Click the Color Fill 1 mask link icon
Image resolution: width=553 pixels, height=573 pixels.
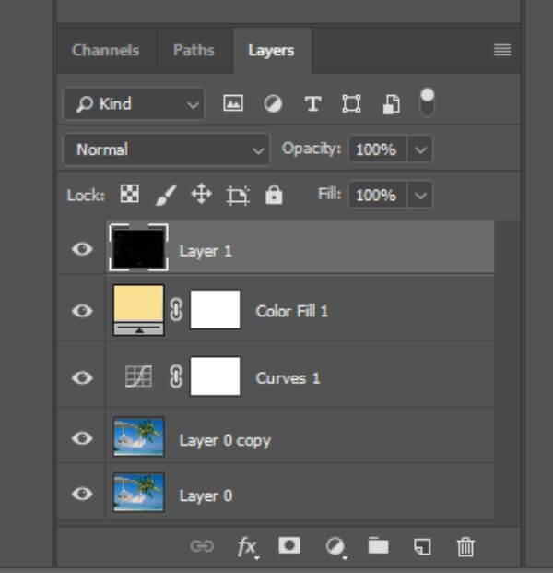[x=176, y=309]
